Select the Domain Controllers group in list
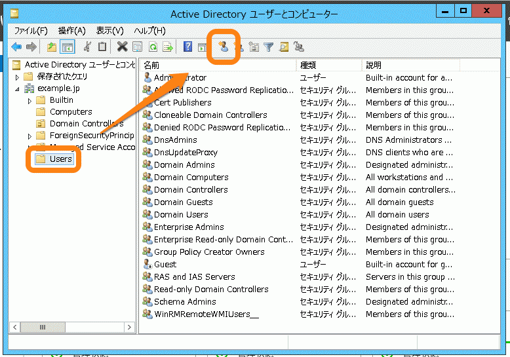This screenshot has width=510, height=357. point(191,189)
